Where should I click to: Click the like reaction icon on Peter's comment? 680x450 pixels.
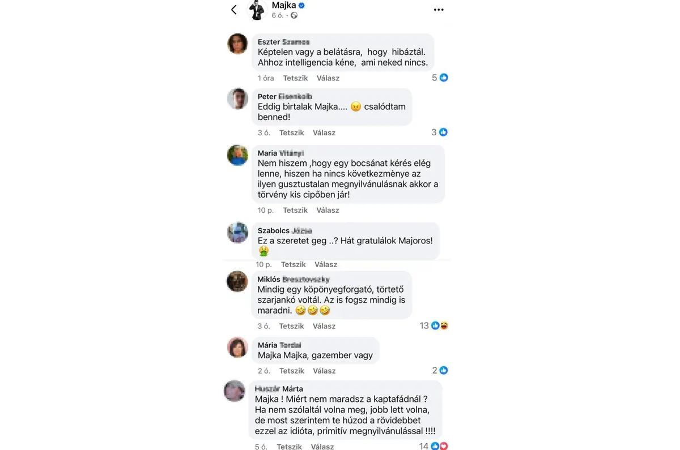click(443, 132)
